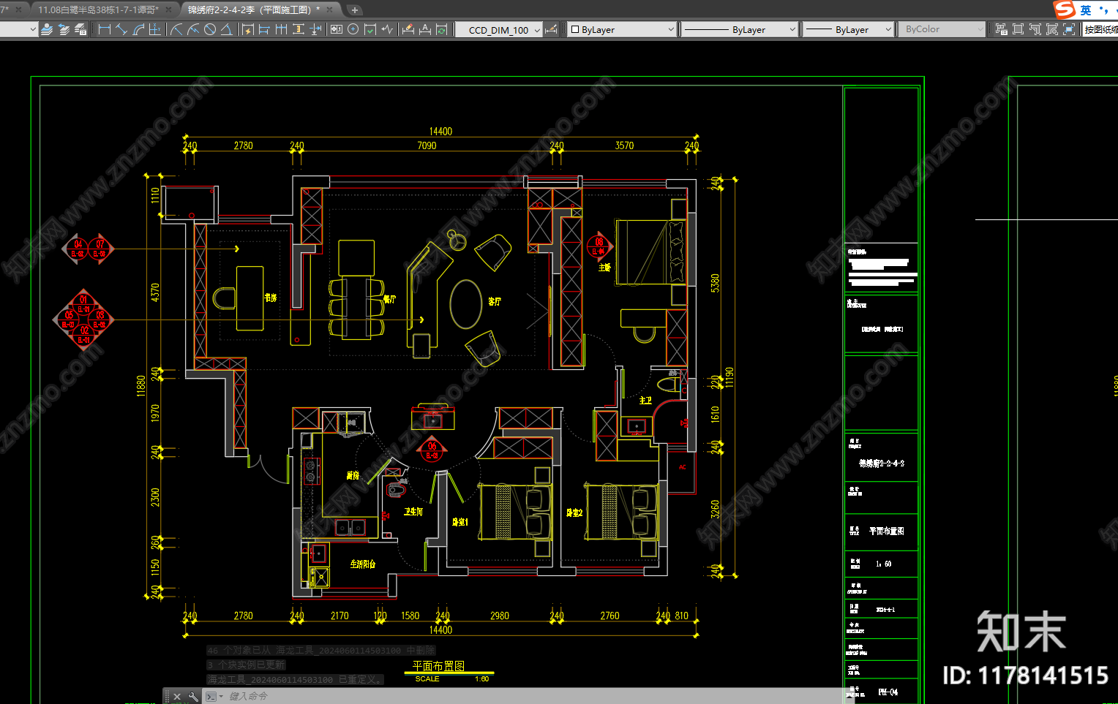Select the Angular dimension tool
This screenshot has height=704, width=1118.
(x=226, y=29)
